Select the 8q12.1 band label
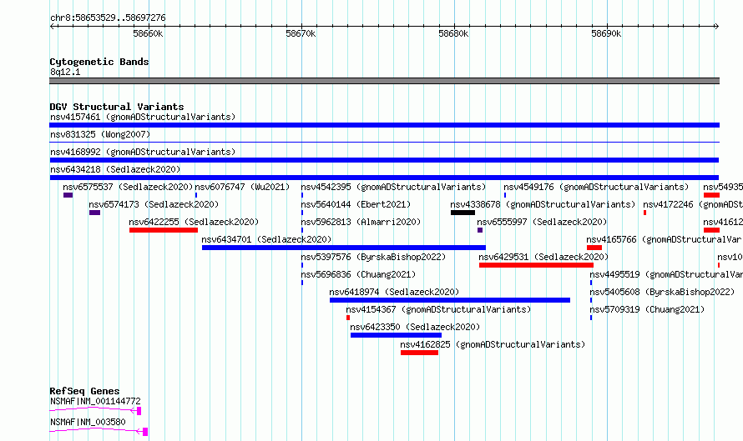Screen dimensions: 743x441 coord(65,72)
